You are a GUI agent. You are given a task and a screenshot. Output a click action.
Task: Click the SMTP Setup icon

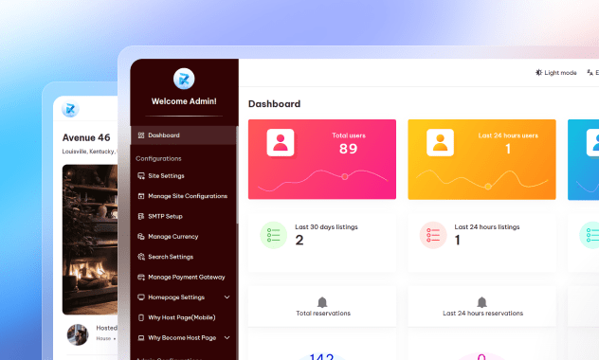pyautogui.click(x=141, y=216)
